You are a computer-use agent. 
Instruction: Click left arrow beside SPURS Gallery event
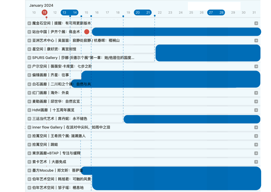[29, 58]
